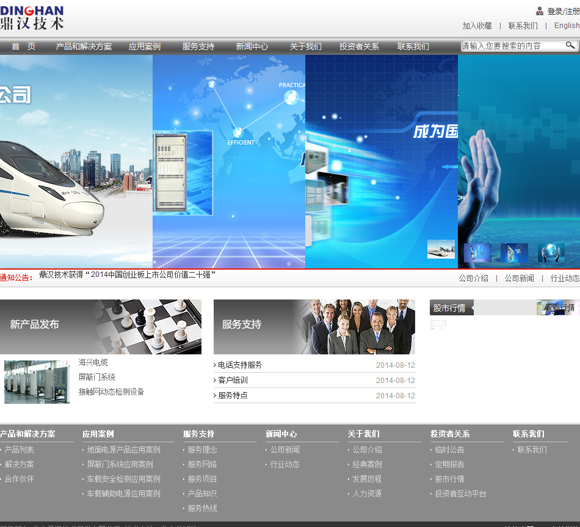Screen dimensions: 580x527
Task: Click the DINGHAN 鼎汉技术 logo
Action: [32, 18]
